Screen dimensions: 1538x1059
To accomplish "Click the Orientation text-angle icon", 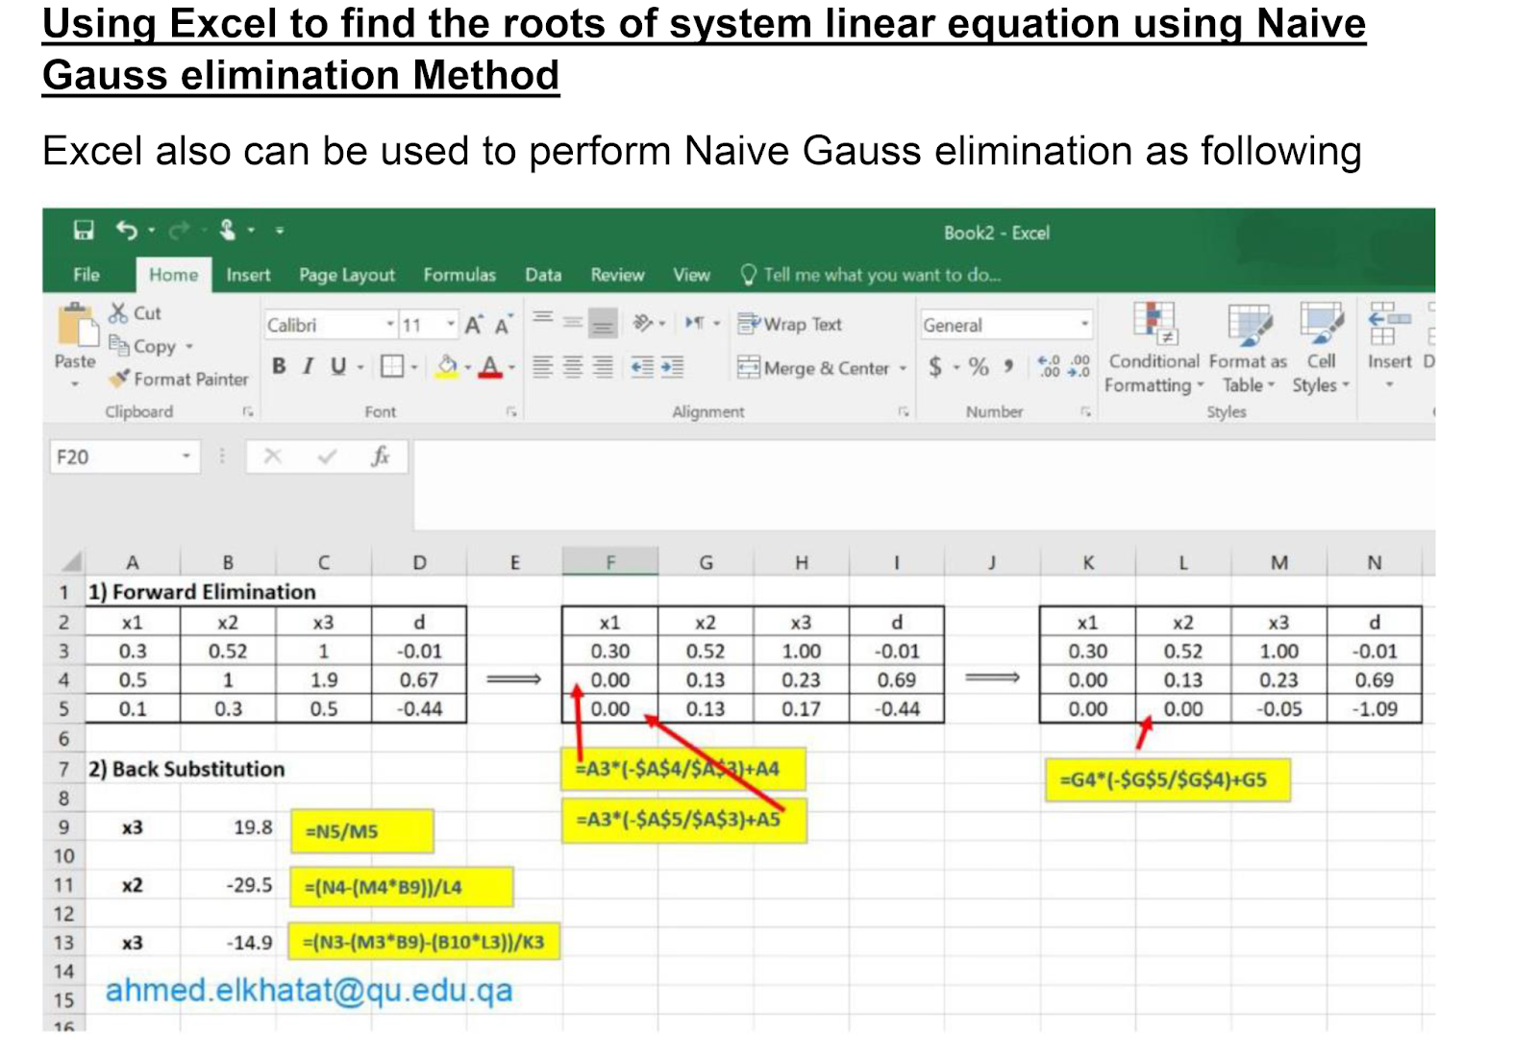I will pyautogui.click(x=643, y=323).
